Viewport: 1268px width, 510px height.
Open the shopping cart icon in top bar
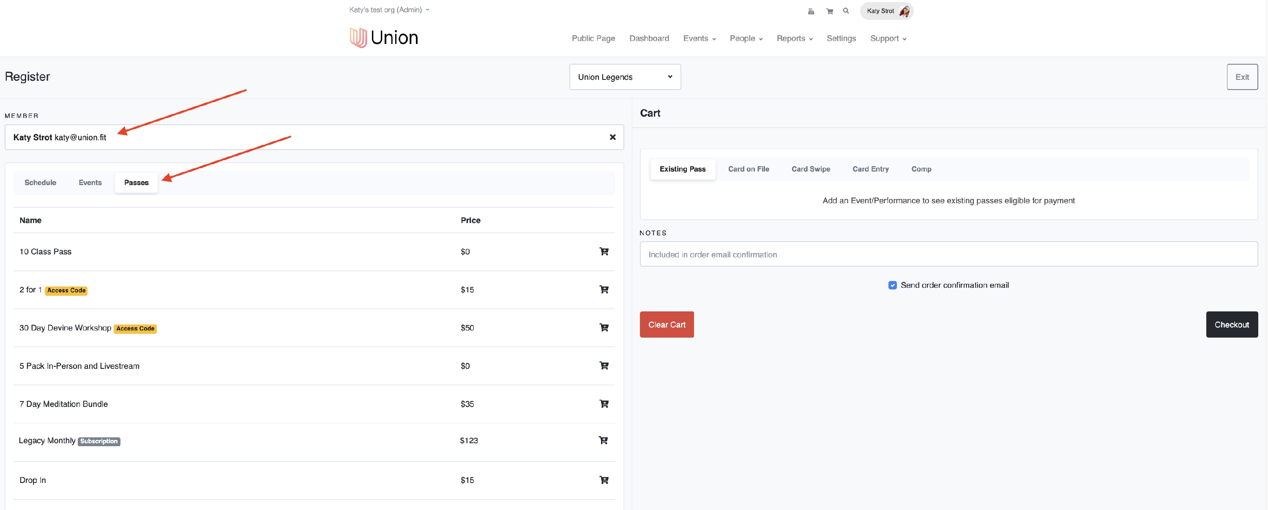[829, 11]
